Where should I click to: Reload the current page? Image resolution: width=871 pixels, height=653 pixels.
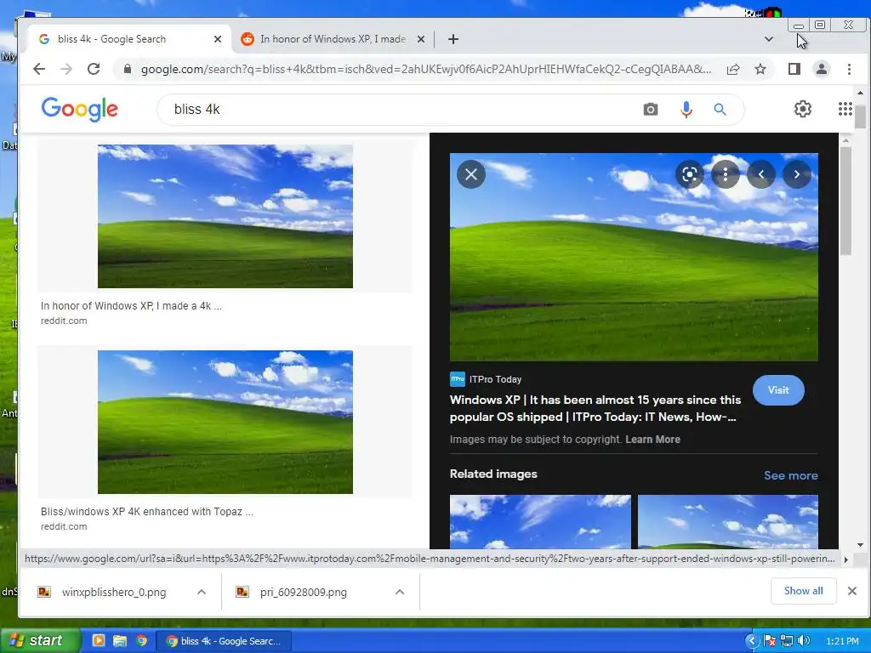(94, 69)
